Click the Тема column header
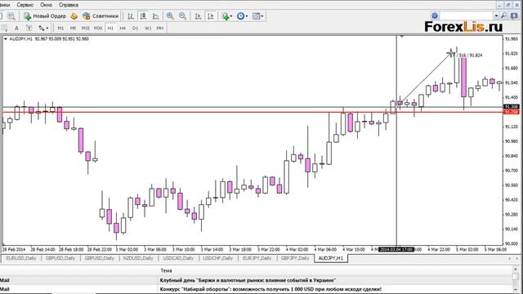Screen dimensions: 523x294 [166, 270]
